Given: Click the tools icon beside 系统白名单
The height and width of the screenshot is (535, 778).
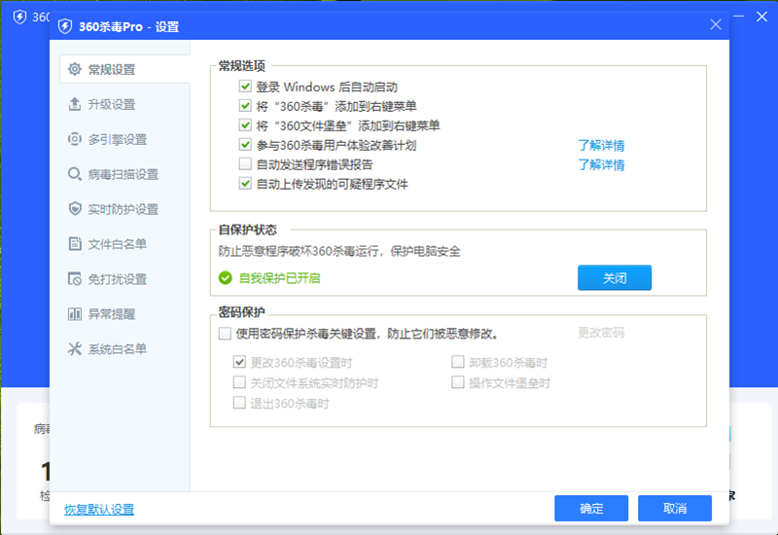Looking at the screenshot, I should [x=74, y=349].
